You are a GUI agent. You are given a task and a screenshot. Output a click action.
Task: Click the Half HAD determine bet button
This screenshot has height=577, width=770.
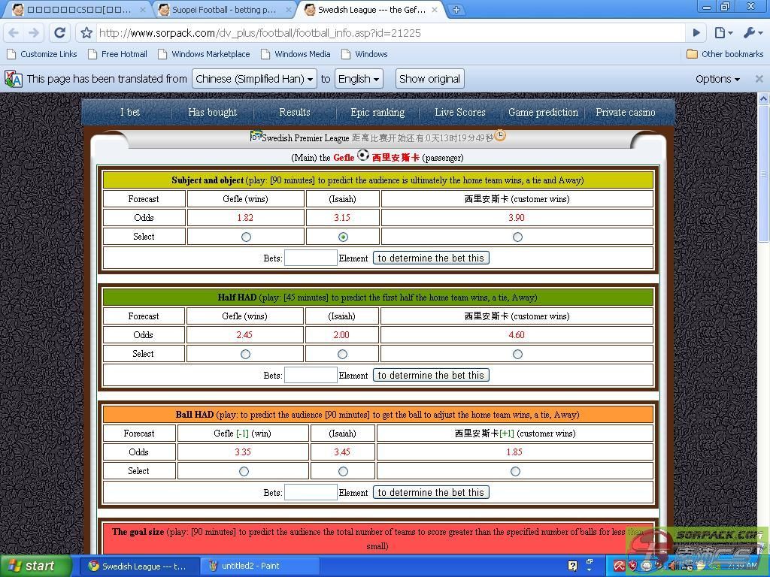pyautogui.click(x=431, y=375)
